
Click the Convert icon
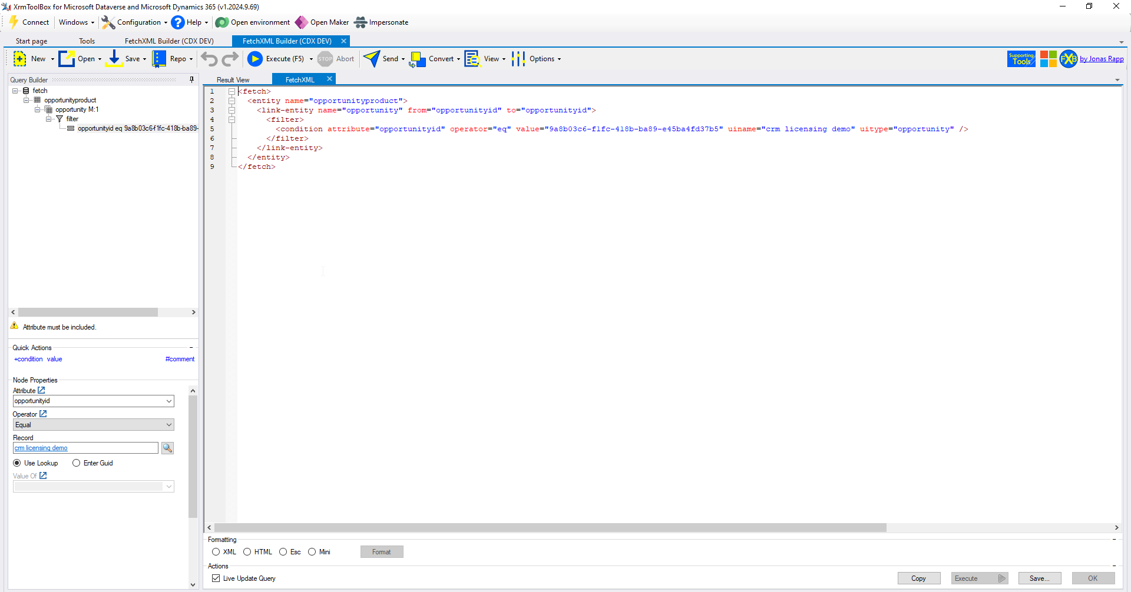(x=418, y=59)
